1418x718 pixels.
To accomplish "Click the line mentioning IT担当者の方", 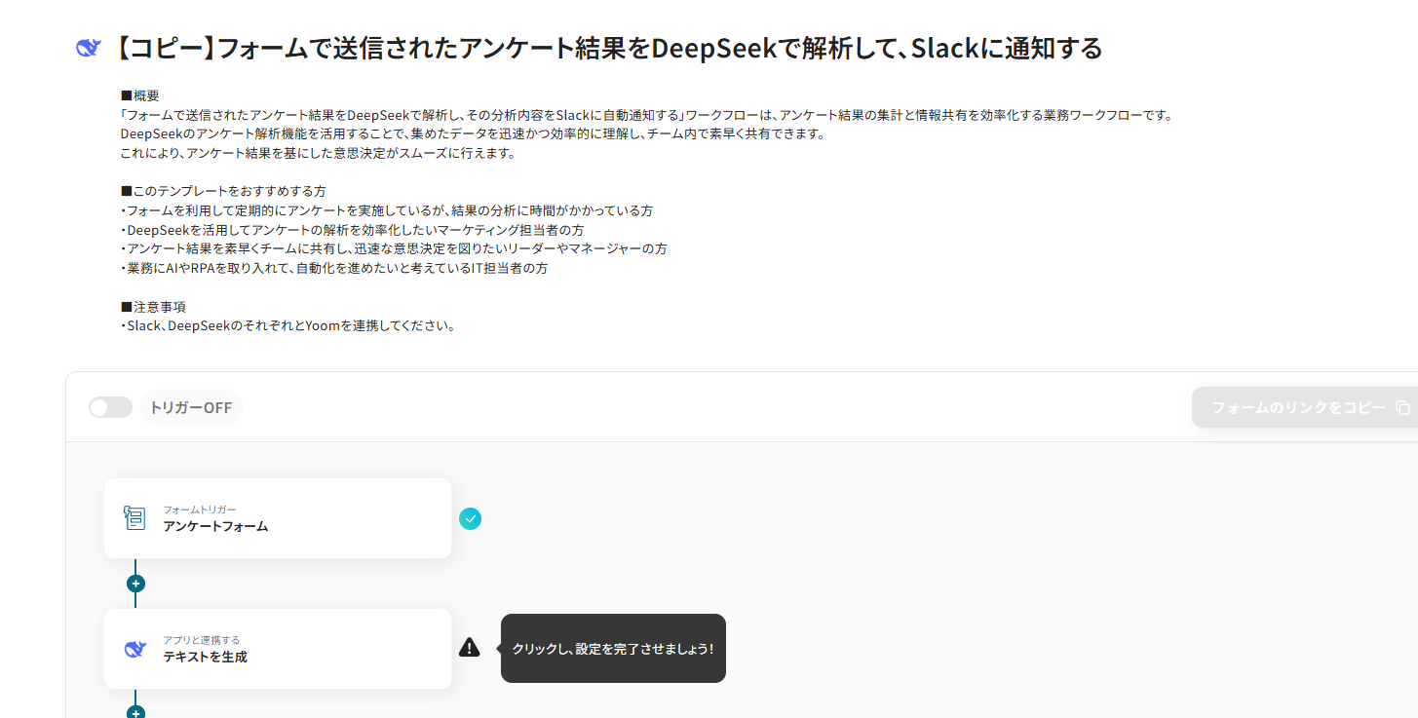I will 334,268.
